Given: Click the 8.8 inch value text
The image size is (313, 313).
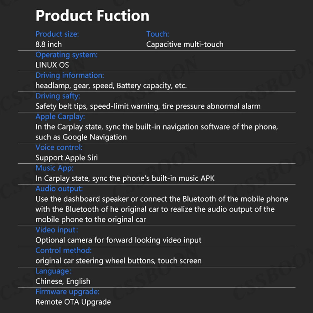Looking at the screenshot, I should coord(49,44).
